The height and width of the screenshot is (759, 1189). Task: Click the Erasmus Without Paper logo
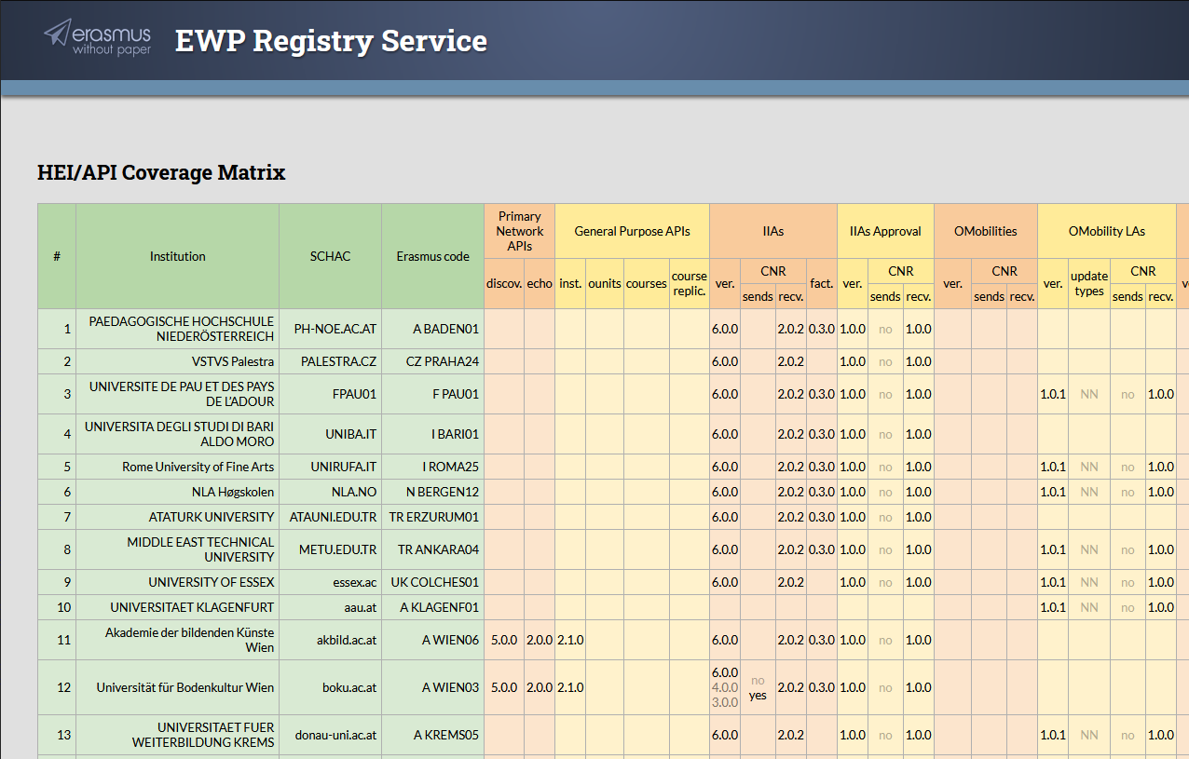click(97, 37)
